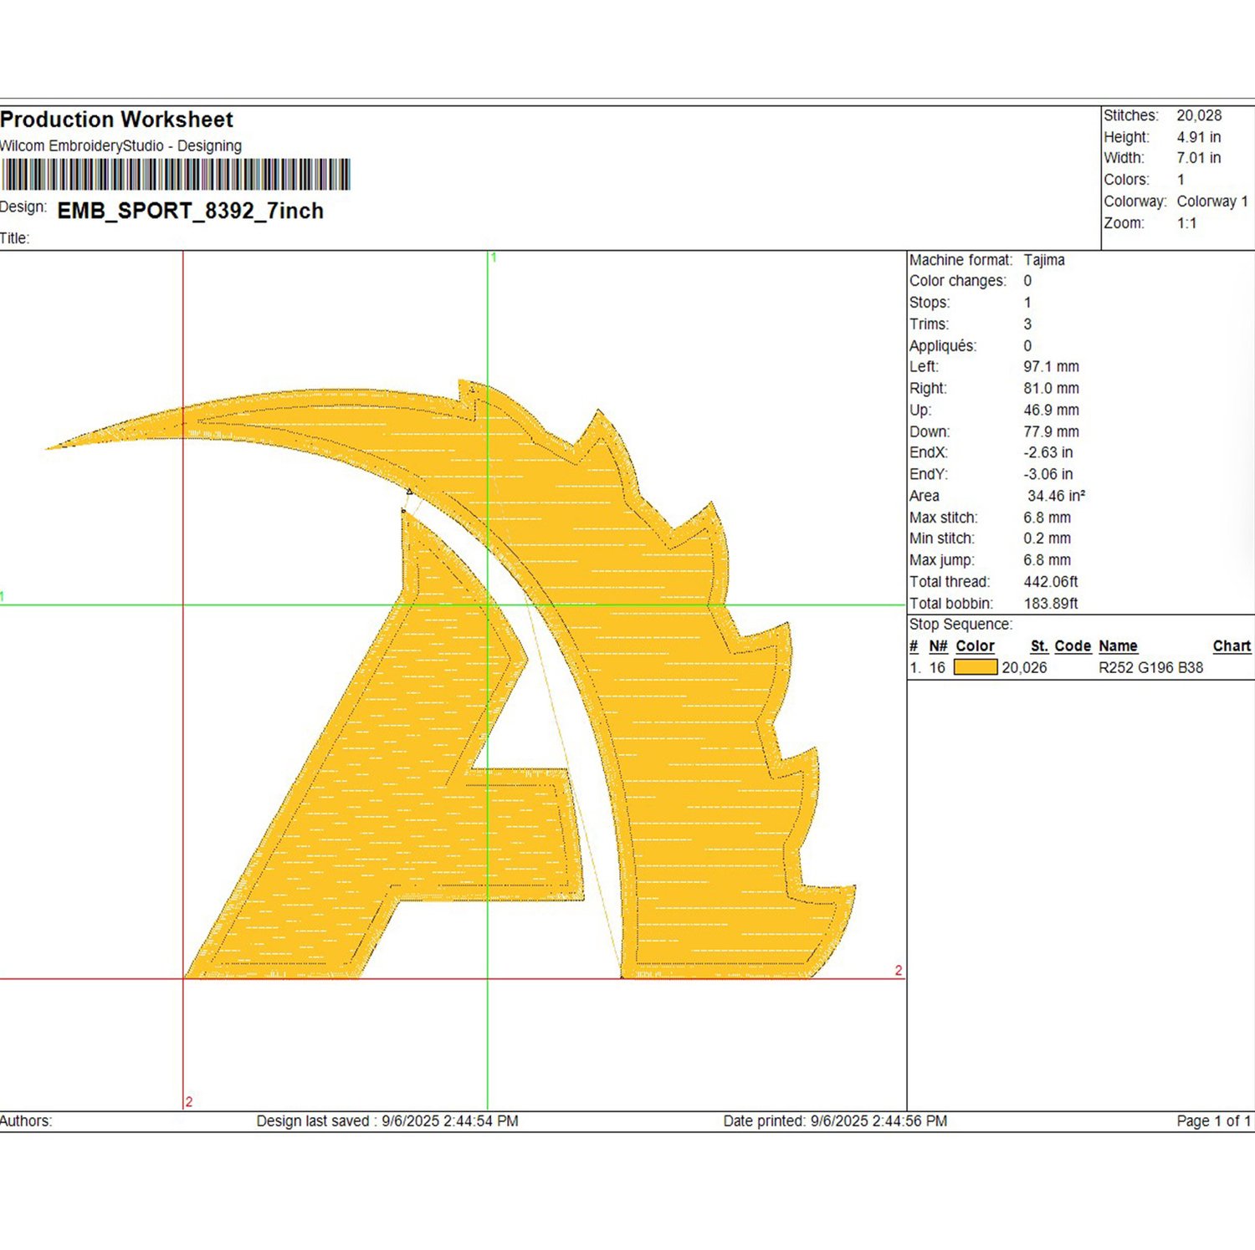The height and width of the screenshot is (1250, 1255).
Task: Click the 'Chart' column header
Action: (x=1232, y=646)
